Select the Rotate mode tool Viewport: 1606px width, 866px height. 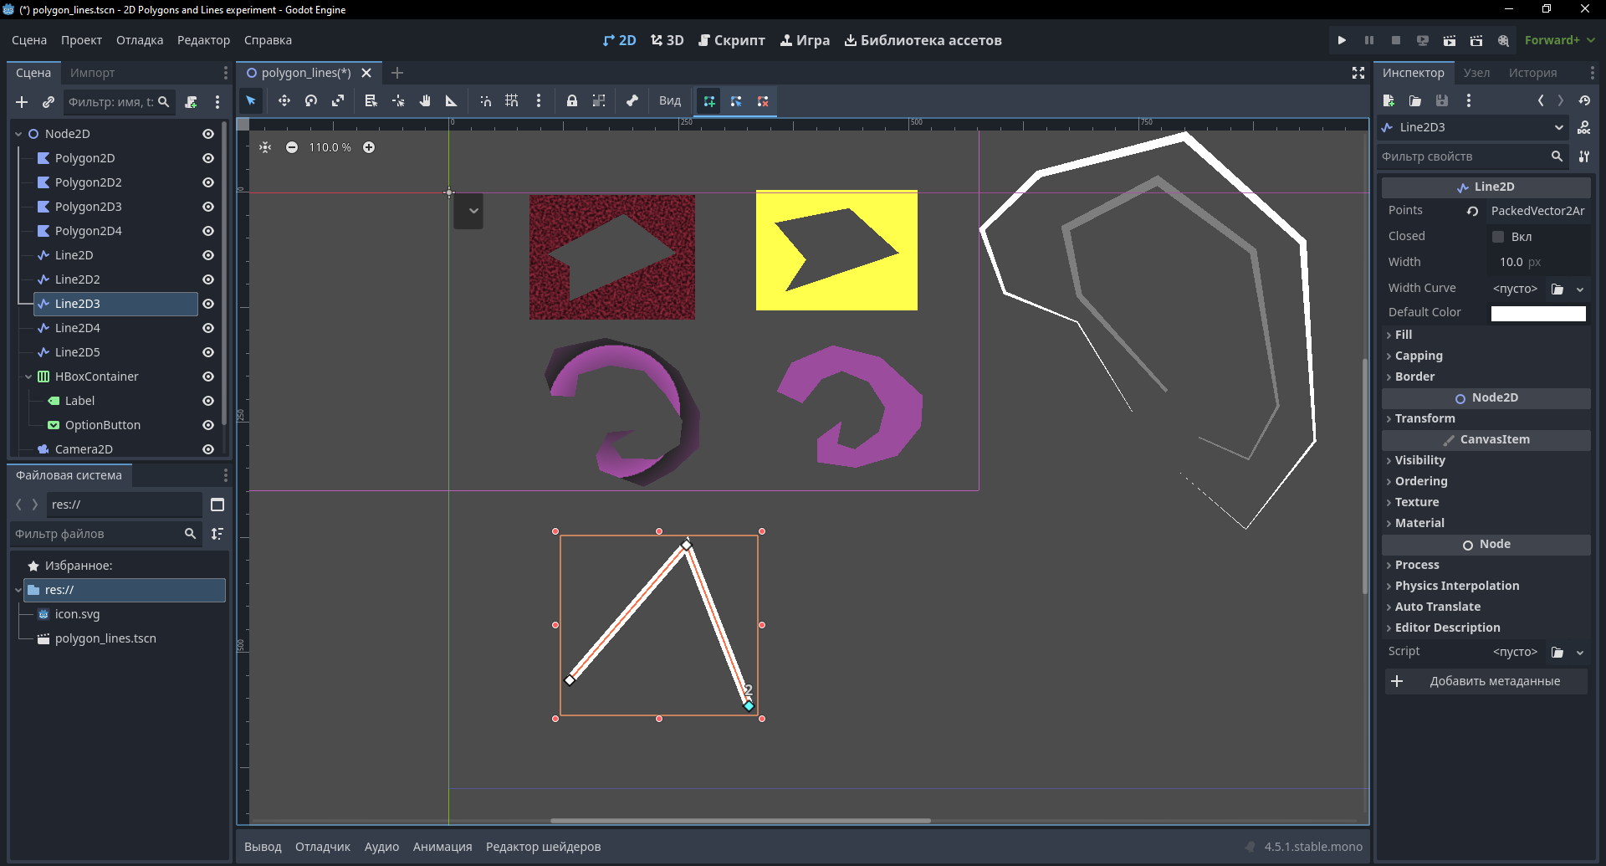tap(311, 100)
